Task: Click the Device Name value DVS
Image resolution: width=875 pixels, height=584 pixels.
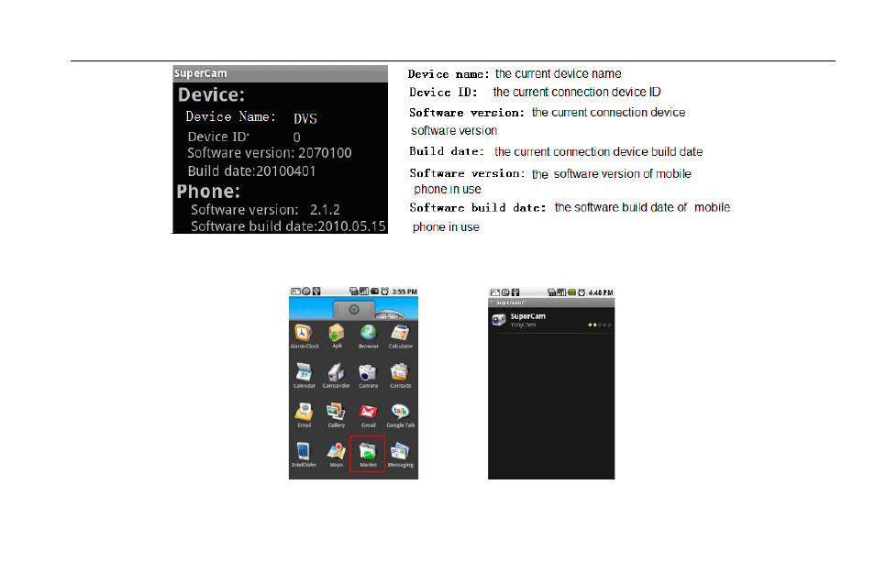Action: pyautogui.click(x=305, y=118)
